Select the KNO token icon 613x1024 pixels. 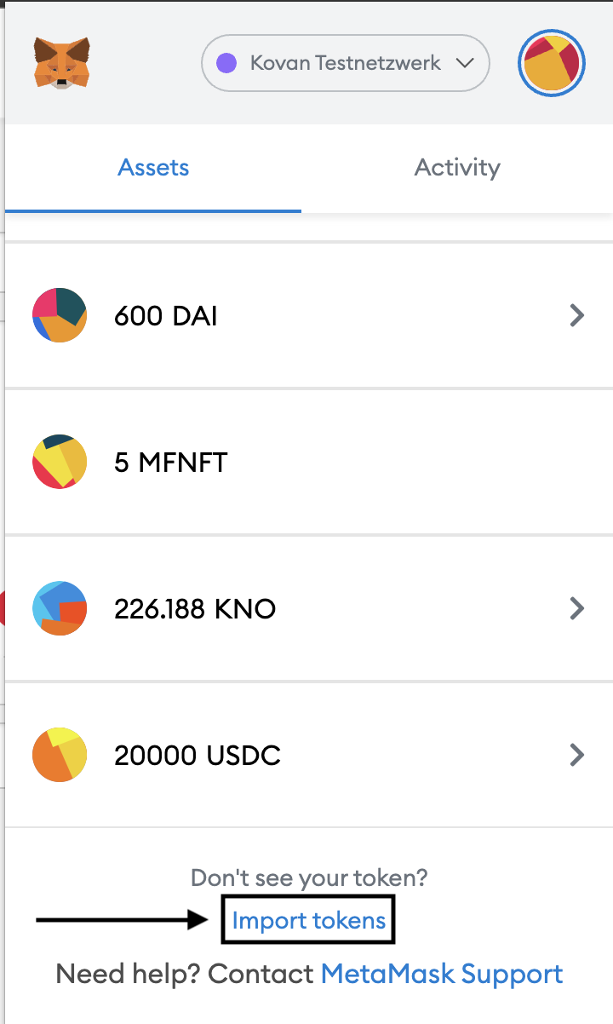click(60, 608)
